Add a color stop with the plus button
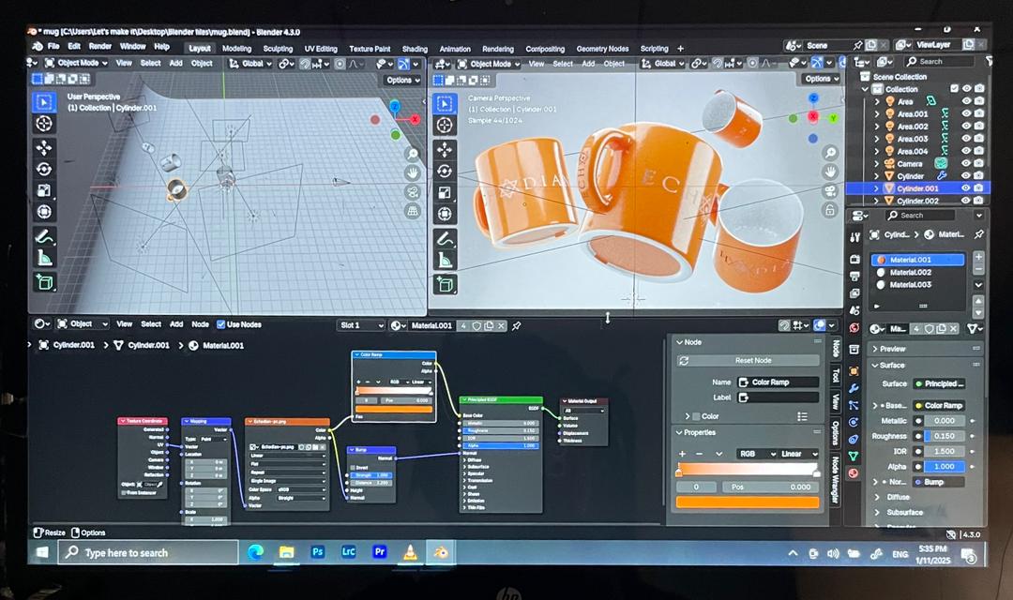The image size is (1013, 600). [x=682, y=454]
